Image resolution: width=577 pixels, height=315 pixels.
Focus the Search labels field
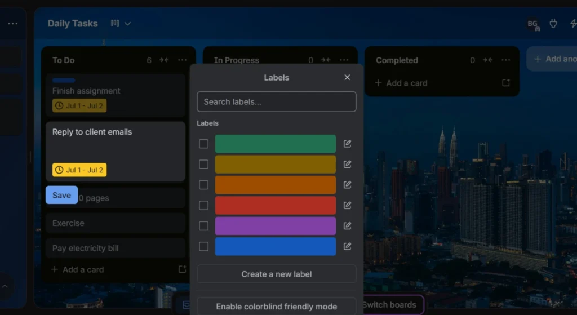pyautogui.click(x=276, y=101)
